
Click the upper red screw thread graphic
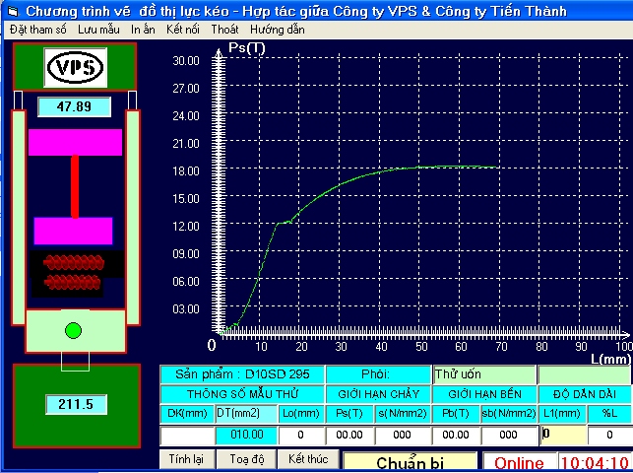(x=74, y=263)
